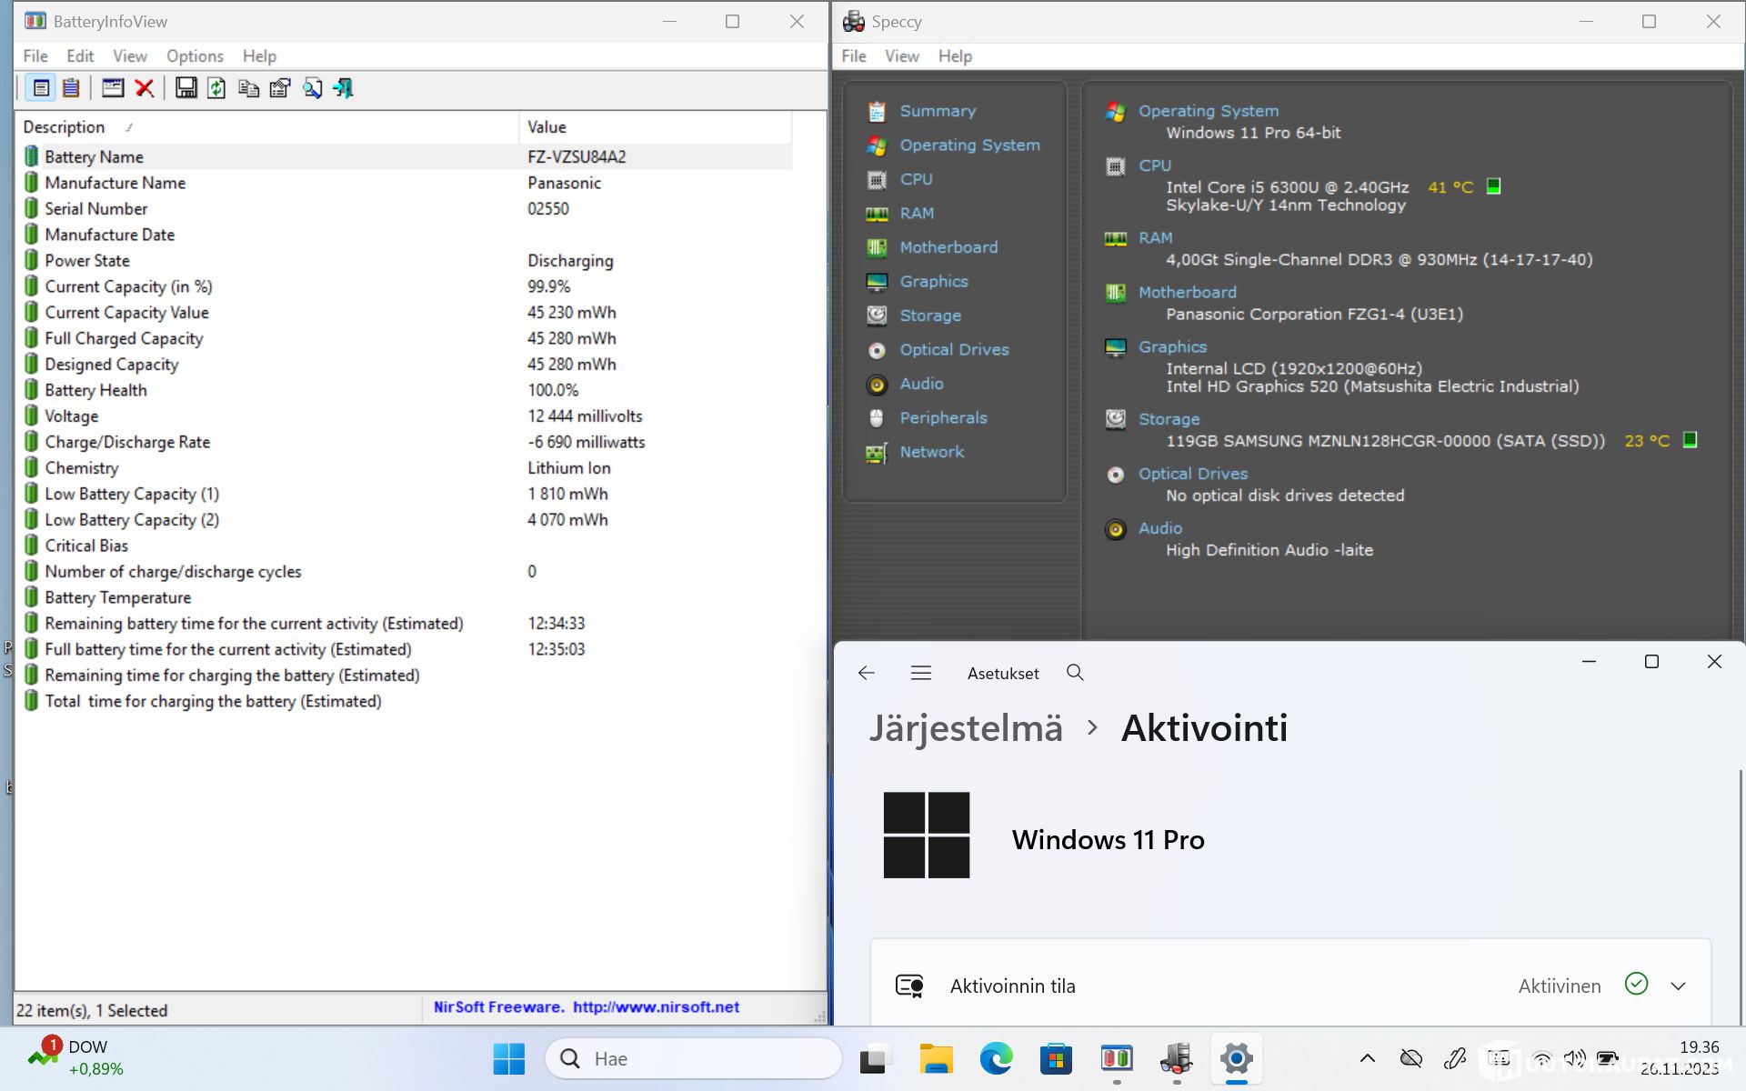Open the View menu in Speccy
1746x1091 pixels.
pos(901,56)
